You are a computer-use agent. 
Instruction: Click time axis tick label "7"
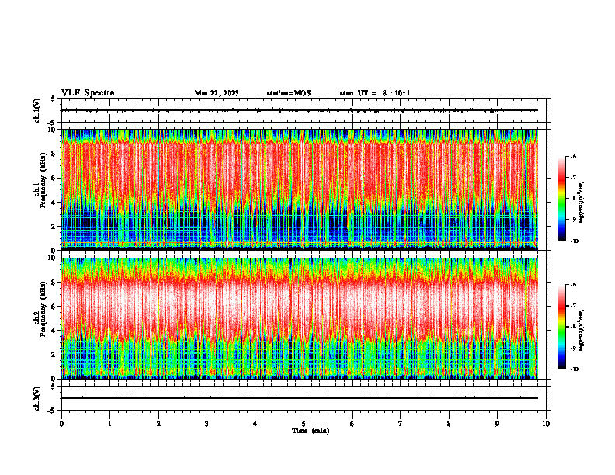pos(401,424)
